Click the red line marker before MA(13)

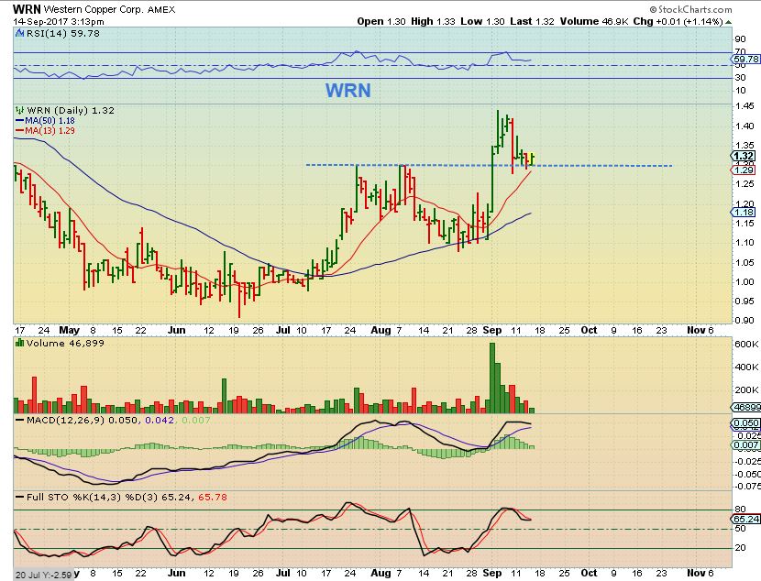pyautogui.click(x=20, y=130)
